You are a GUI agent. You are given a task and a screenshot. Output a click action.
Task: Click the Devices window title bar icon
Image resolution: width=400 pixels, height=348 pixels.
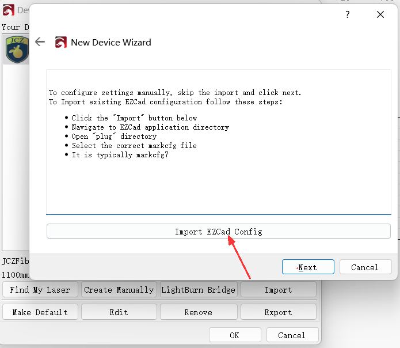tap(9, 10)
